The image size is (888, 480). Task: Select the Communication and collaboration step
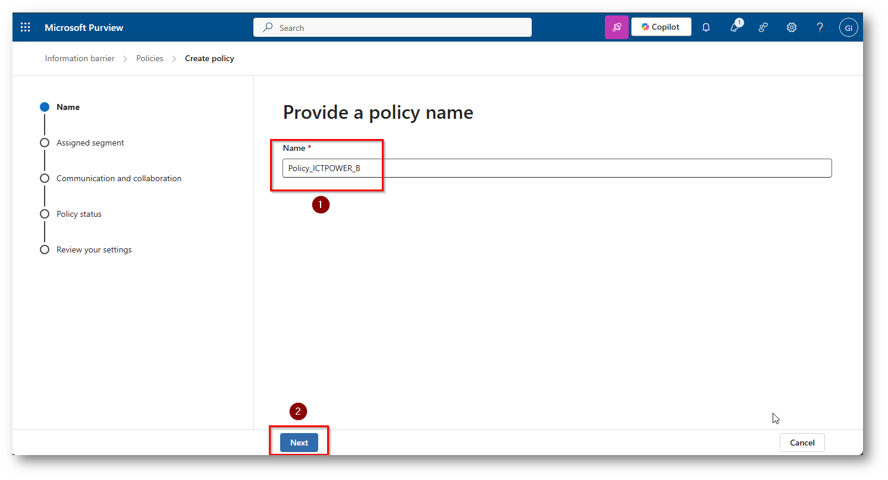pos(111,178)
